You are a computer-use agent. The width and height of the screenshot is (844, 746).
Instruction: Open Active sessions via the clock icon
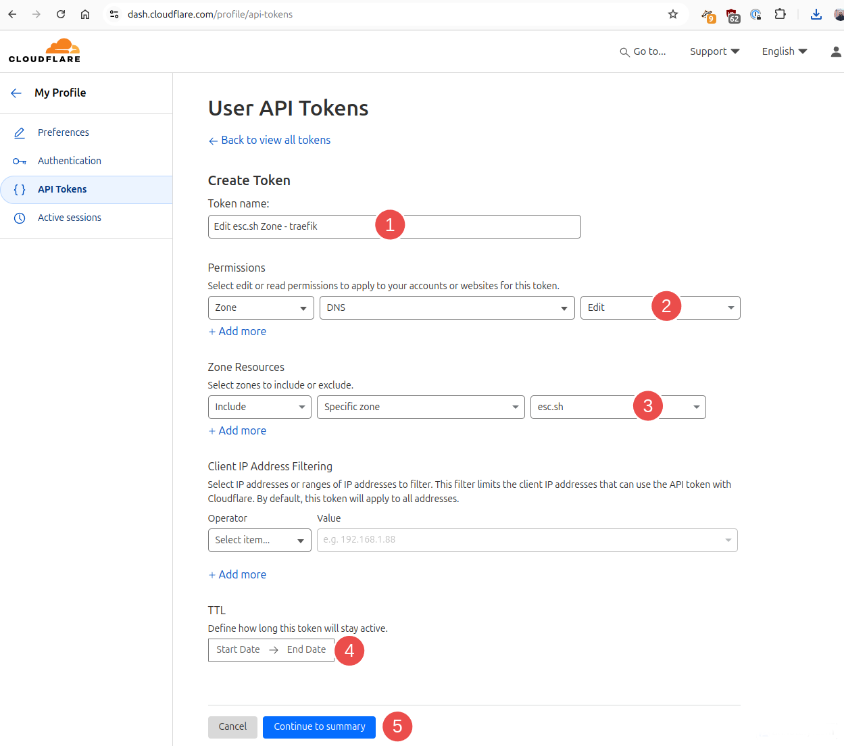[x=20, y=218]
